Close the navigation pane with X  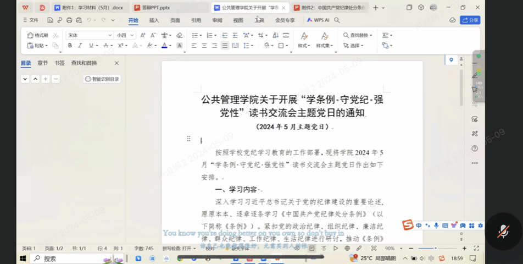[x=116, y=63]
